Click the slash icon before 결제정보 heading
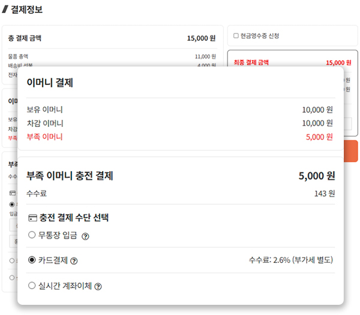The image size is (360, 315). (x=5, y=10)
